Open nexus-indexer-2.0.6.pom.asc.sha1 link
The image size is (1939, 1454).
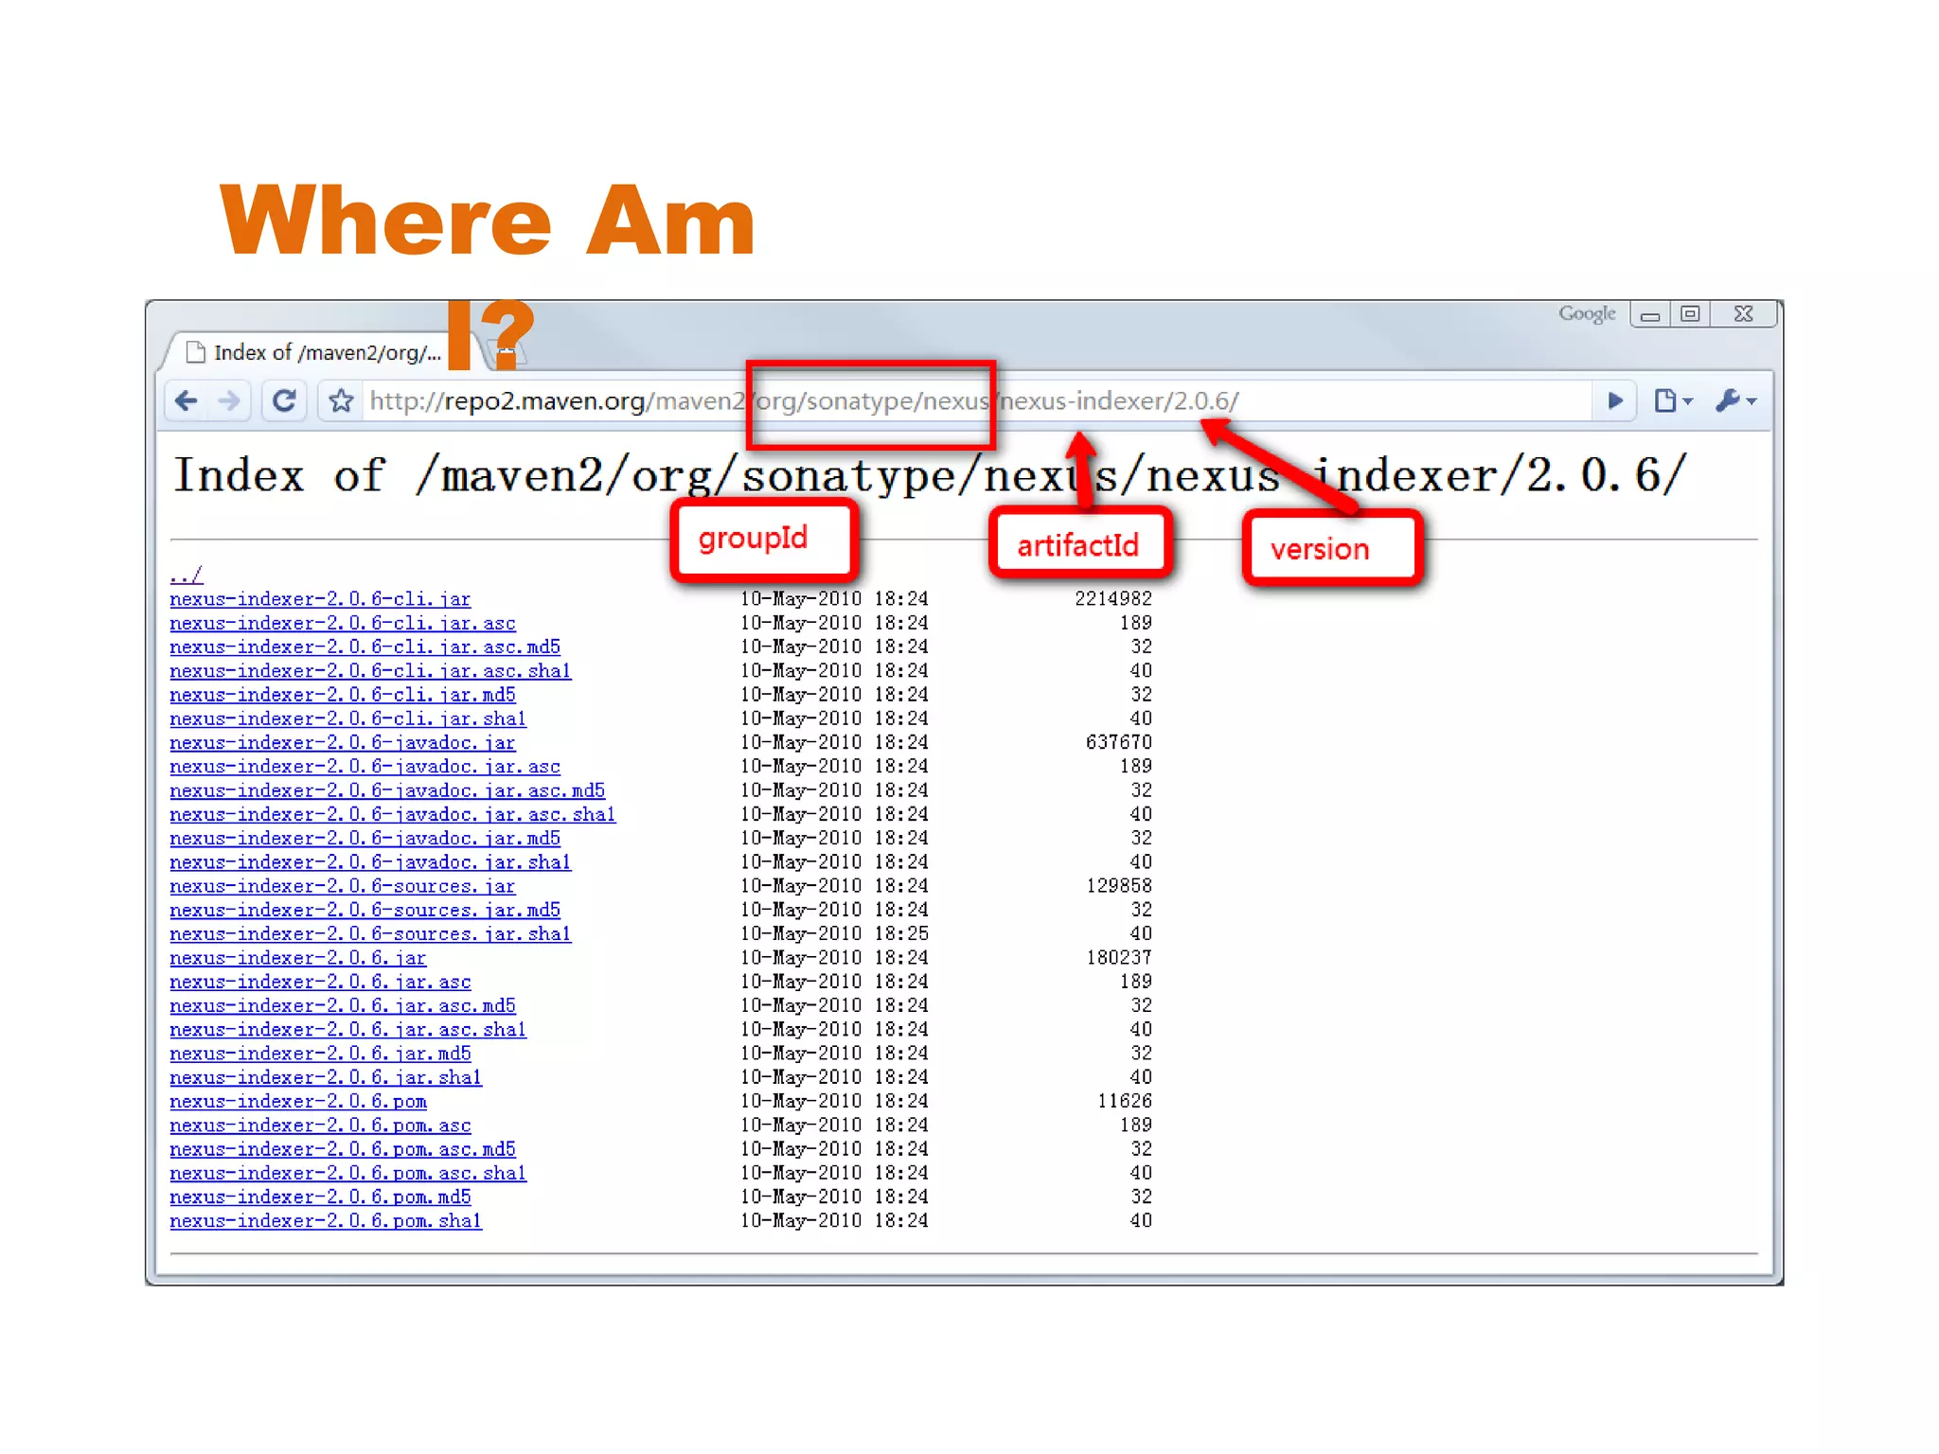(347, 1173)
